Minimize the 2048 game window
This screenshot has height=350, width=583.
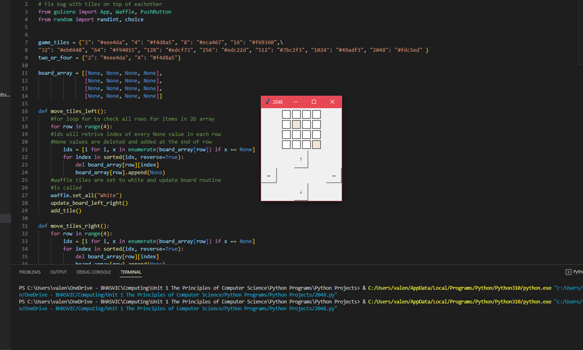296,102
